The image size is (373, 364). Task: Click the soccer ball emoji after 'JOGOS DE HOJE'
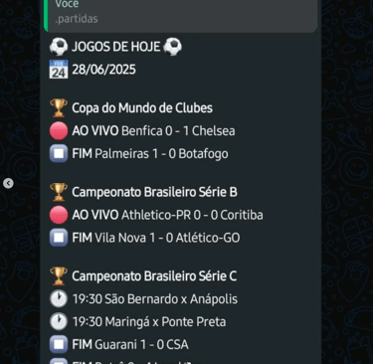[173, 47]
